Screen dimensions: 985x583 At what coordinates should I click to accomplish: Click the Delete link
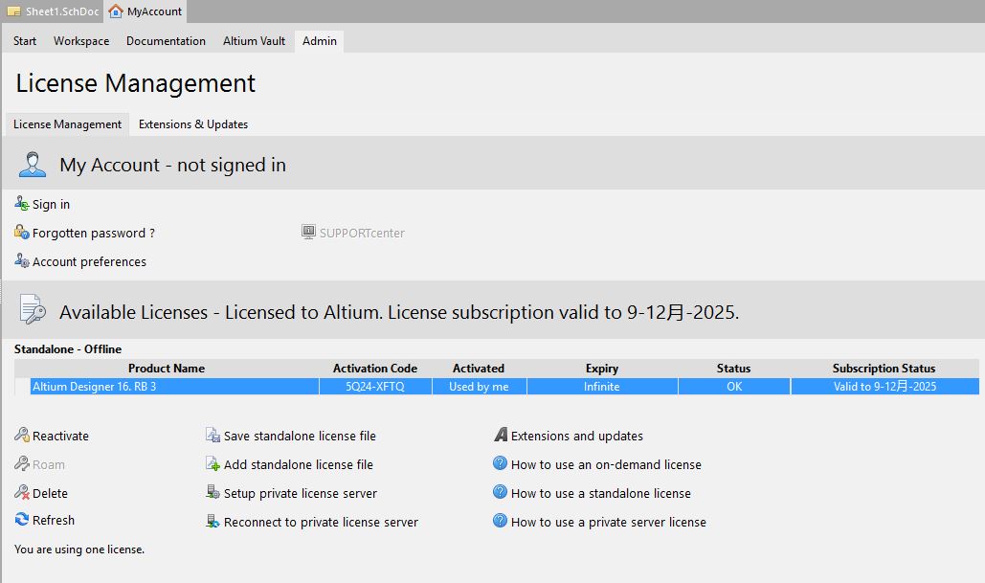(x=50, y=493)
